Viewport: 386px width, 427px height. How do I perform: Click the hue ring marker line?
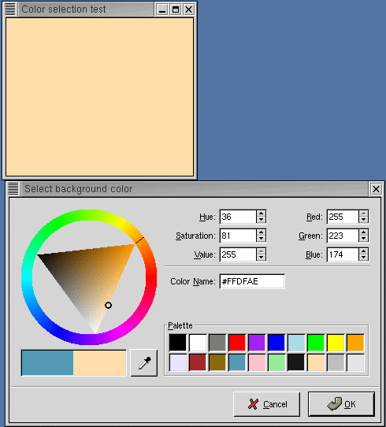(139, 240)
